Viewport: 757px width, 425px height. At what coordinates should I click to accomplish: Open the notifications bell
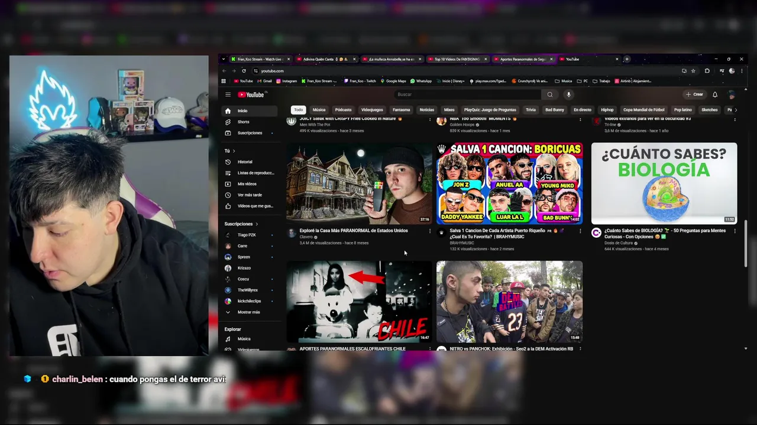click(715, 94)
